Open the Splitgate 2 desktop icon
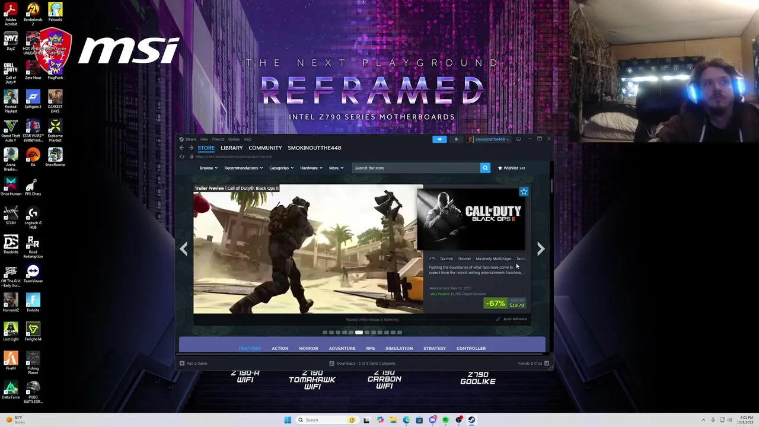759x427 pixels. 33,99
